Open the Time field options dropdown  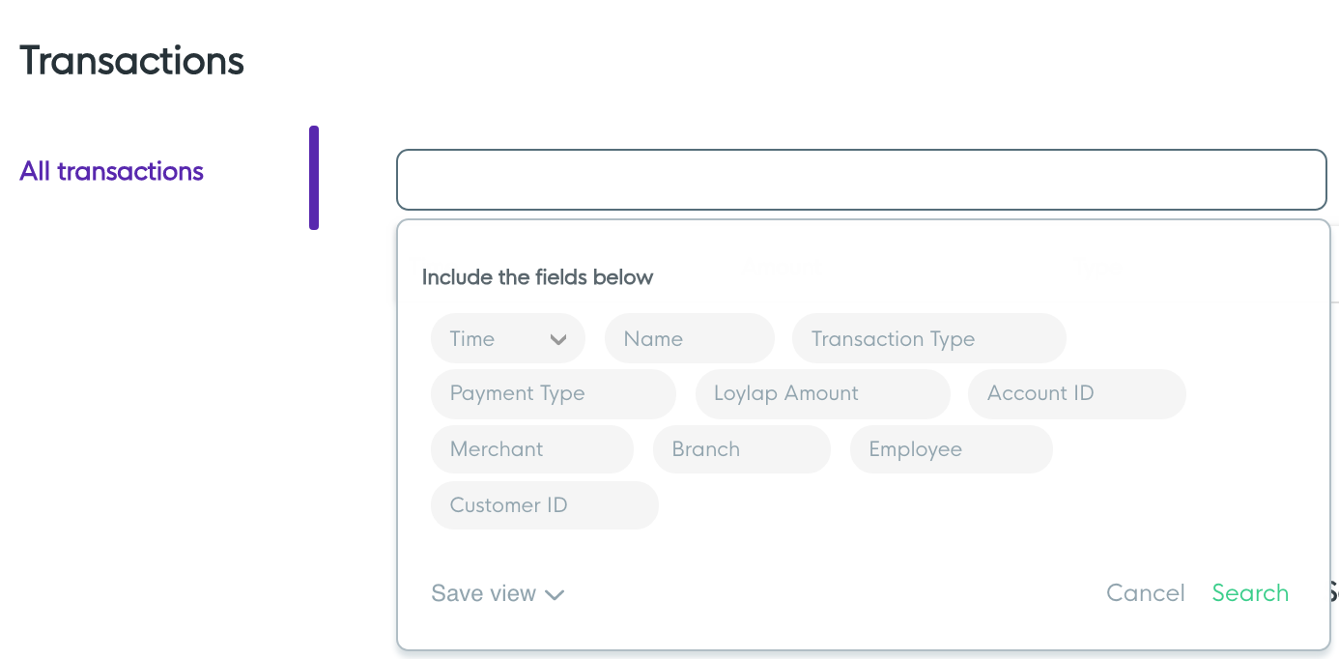pyautogui.click(x=558, y=338)
